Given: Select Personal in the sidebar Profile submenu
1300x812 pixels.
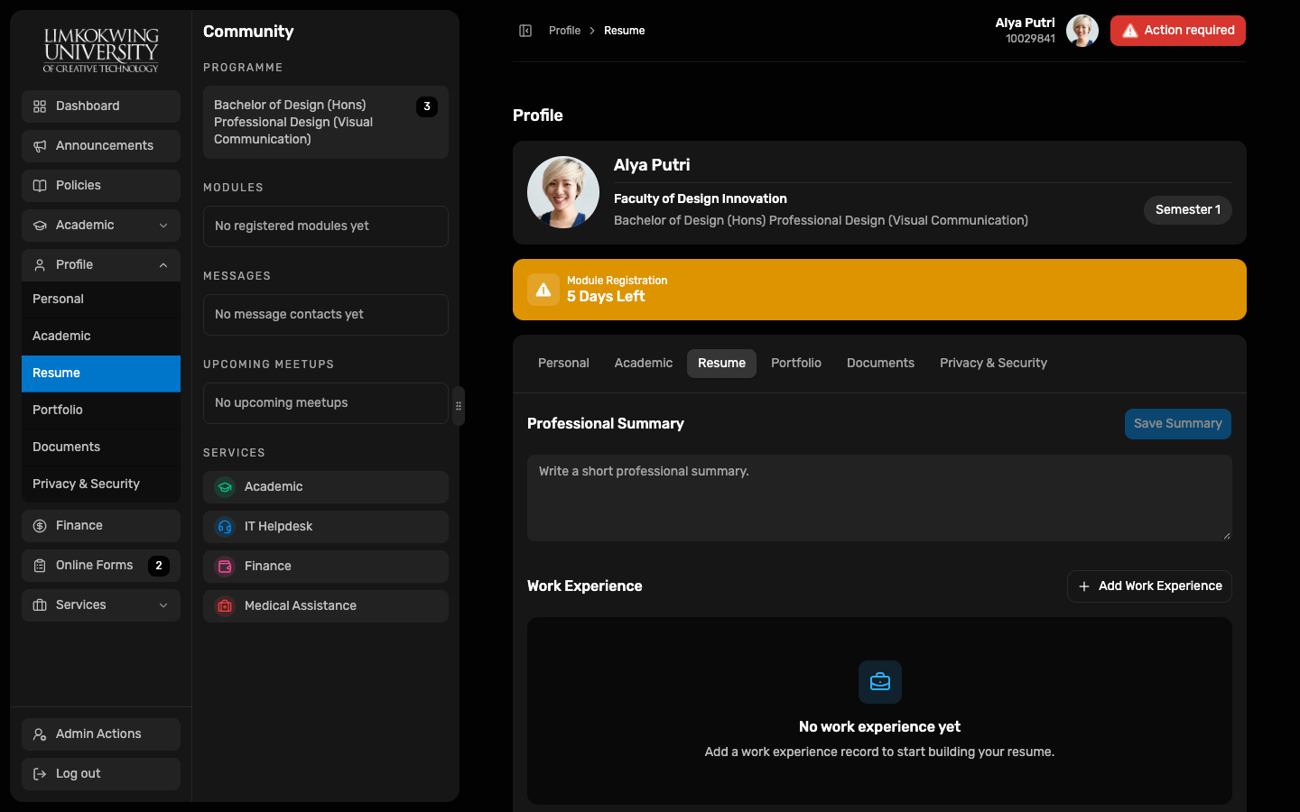Looking at the screenshot, I should click(x=101, y=300).
